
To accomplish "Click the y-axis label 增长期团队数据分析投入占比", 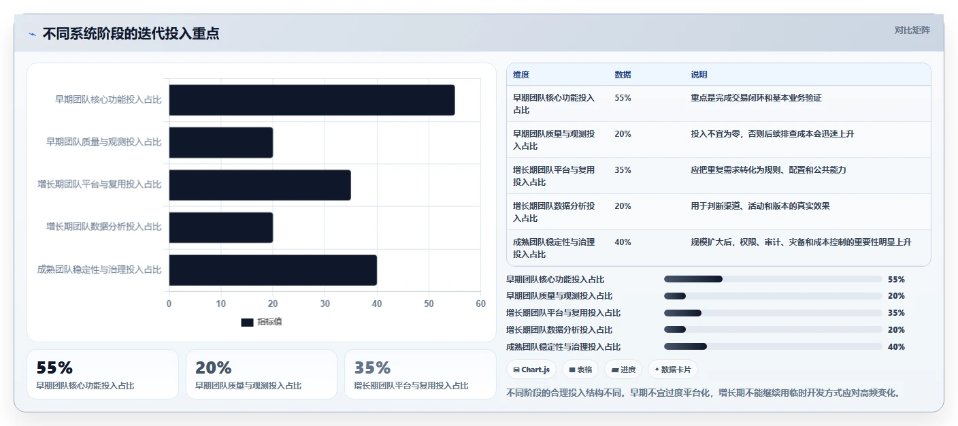I will coord(104,227).
